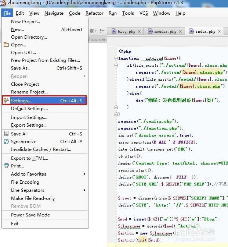Choose Exit from File menu
Viewport: 228px width, 247px height.
pyautogui.click(x=44, y=224)
